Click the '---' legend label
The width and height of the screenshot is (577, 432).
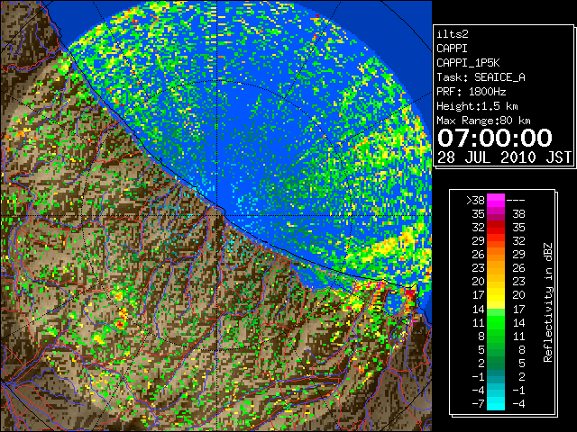516,201
